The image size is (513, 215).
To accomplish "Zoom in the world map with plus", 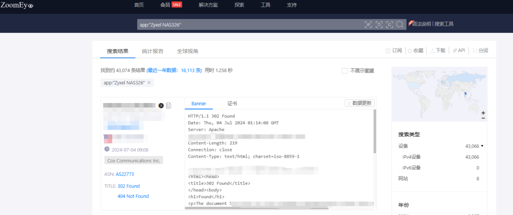I will click(483, 113).
